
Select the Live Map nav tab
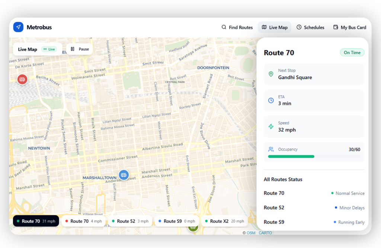coord(275,27)
